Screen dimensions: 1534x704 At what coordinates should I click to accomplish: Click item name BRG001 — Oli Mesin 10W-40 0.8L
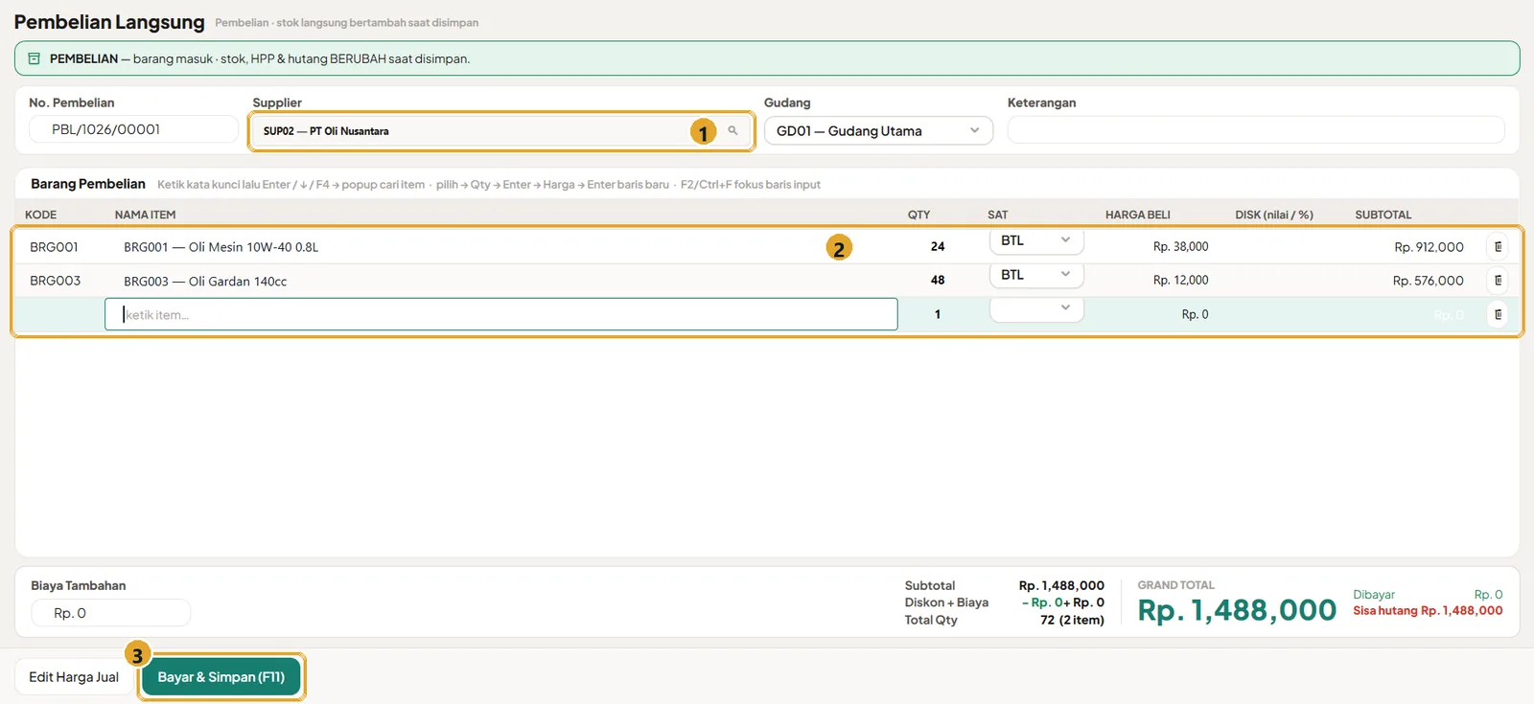click(221, 247)
